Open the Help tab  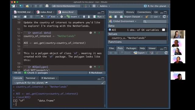(142, 48)
